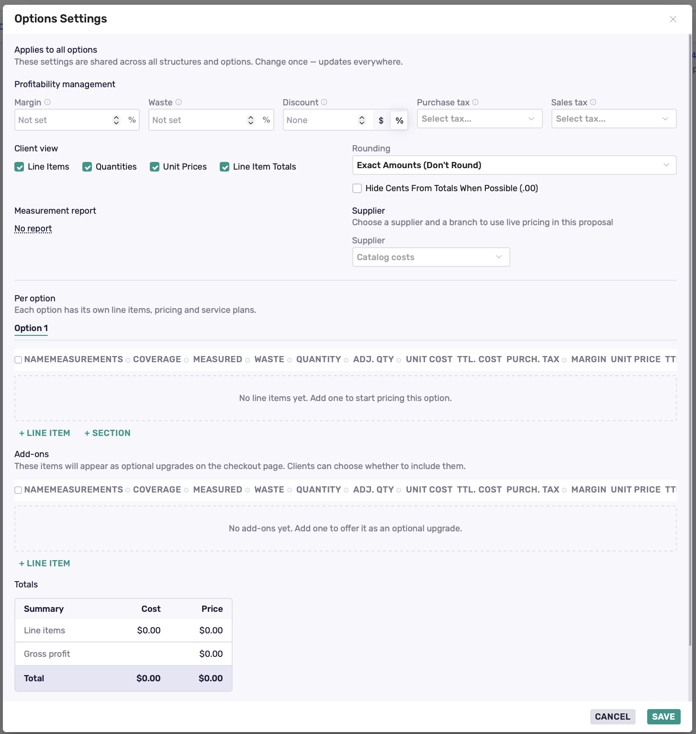This screenshot has height=734, width=696.
Task: Switch discount type to percent
Action: 399,120
